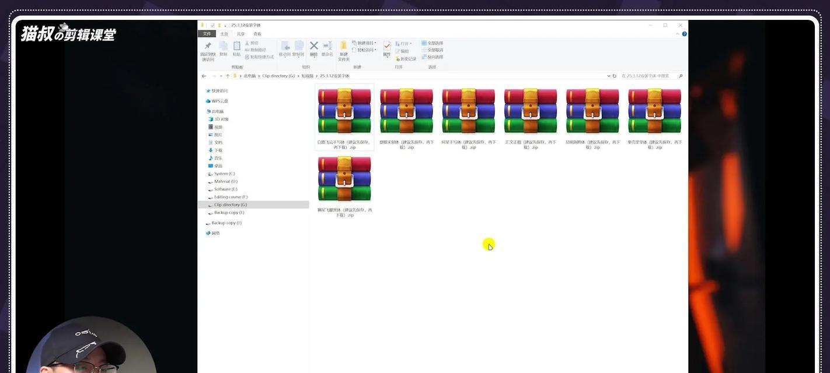
Task: Click the Paste (粘贴) ribbon icon
Action: click(236, 46)
